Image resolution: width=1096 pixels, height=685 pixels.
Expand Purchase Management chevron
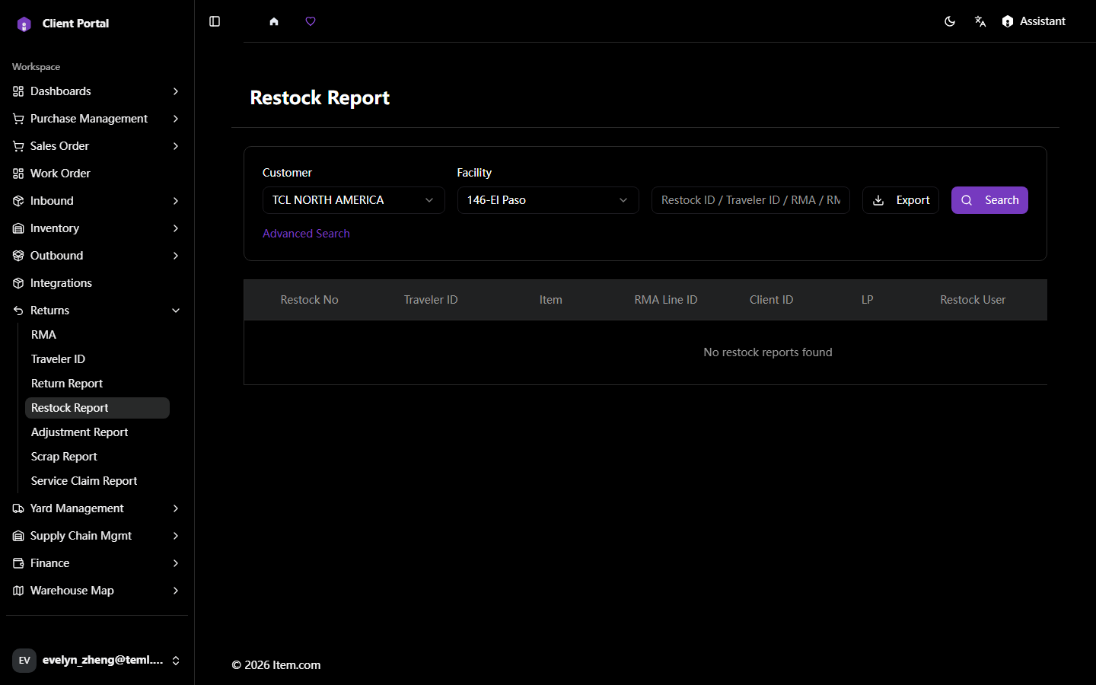(176, 119)
